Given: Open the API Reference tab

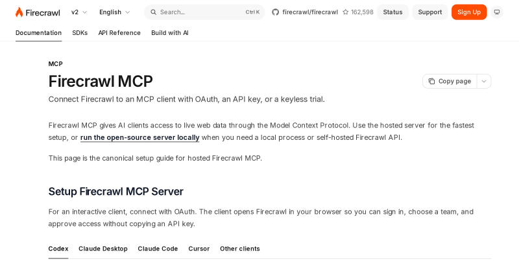Looking at the screenshot, I should (119, 33).
